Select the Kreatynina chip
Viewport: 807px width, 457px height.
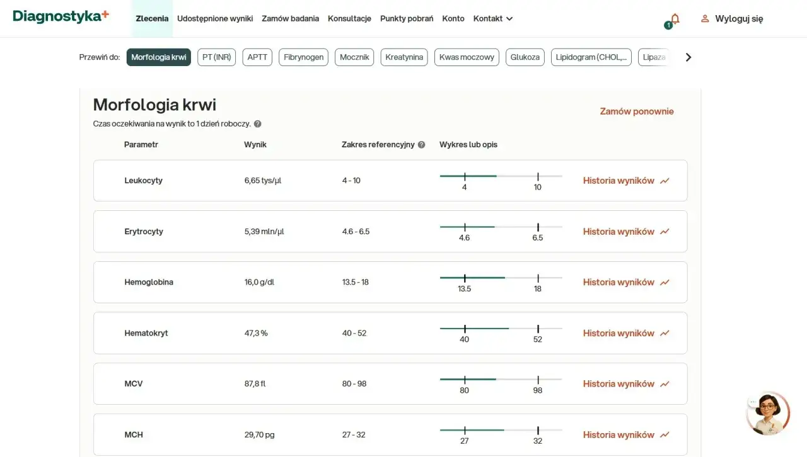click(x=404, y=57)
